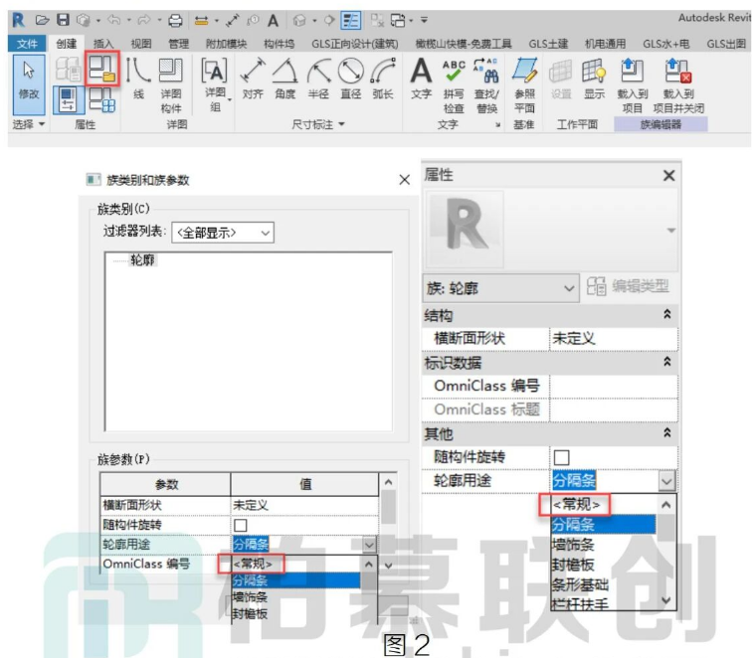Open the 族: 轮廓 type selector dropdown
Viewport: 755px width, 658px height.
click(x=500, y=288)
